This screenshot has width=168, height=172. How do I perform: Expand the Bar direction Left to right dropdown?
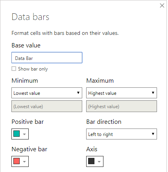coord(122,134)
